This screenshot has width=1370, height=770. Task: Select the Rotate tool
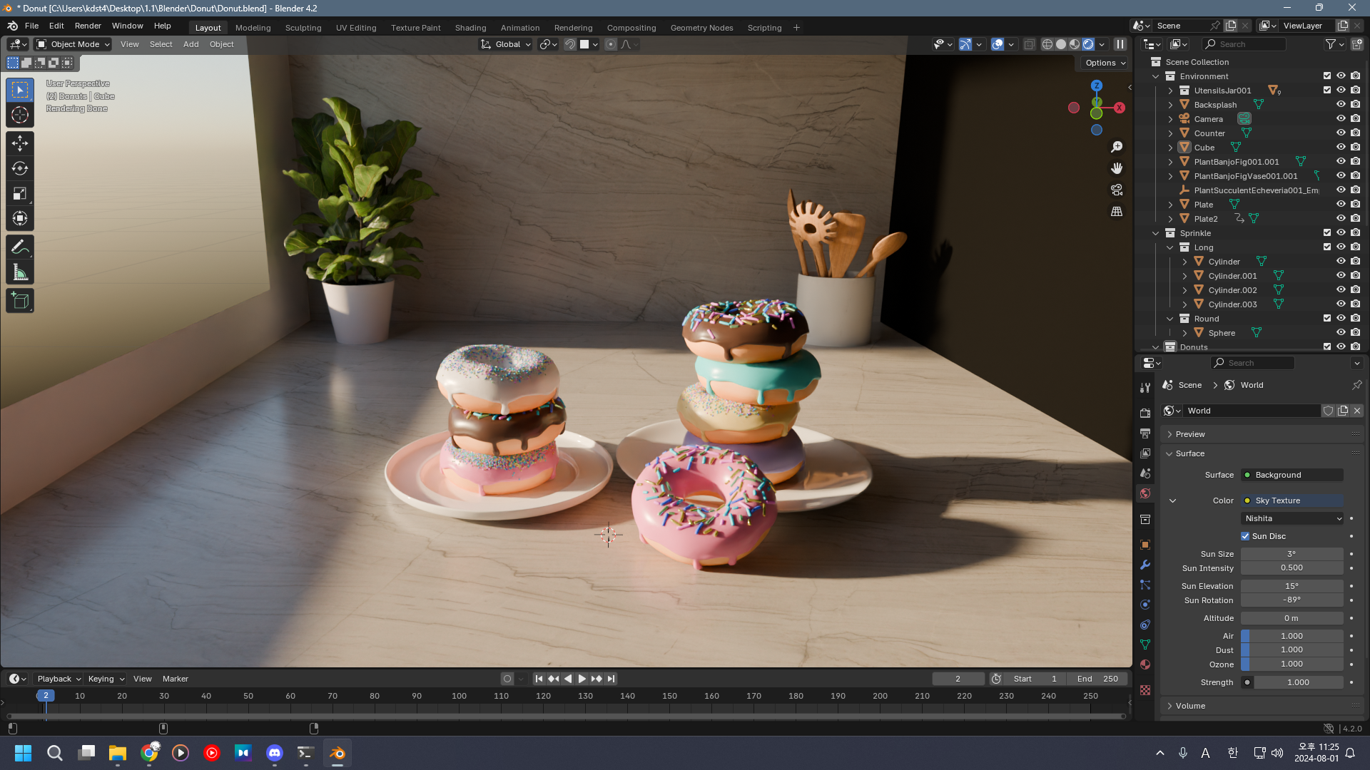[20, 168]
